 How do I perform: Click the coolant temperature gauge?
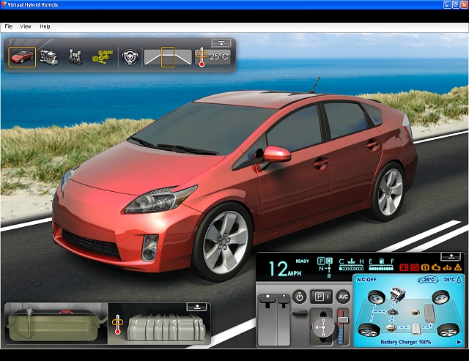(351, 264)
